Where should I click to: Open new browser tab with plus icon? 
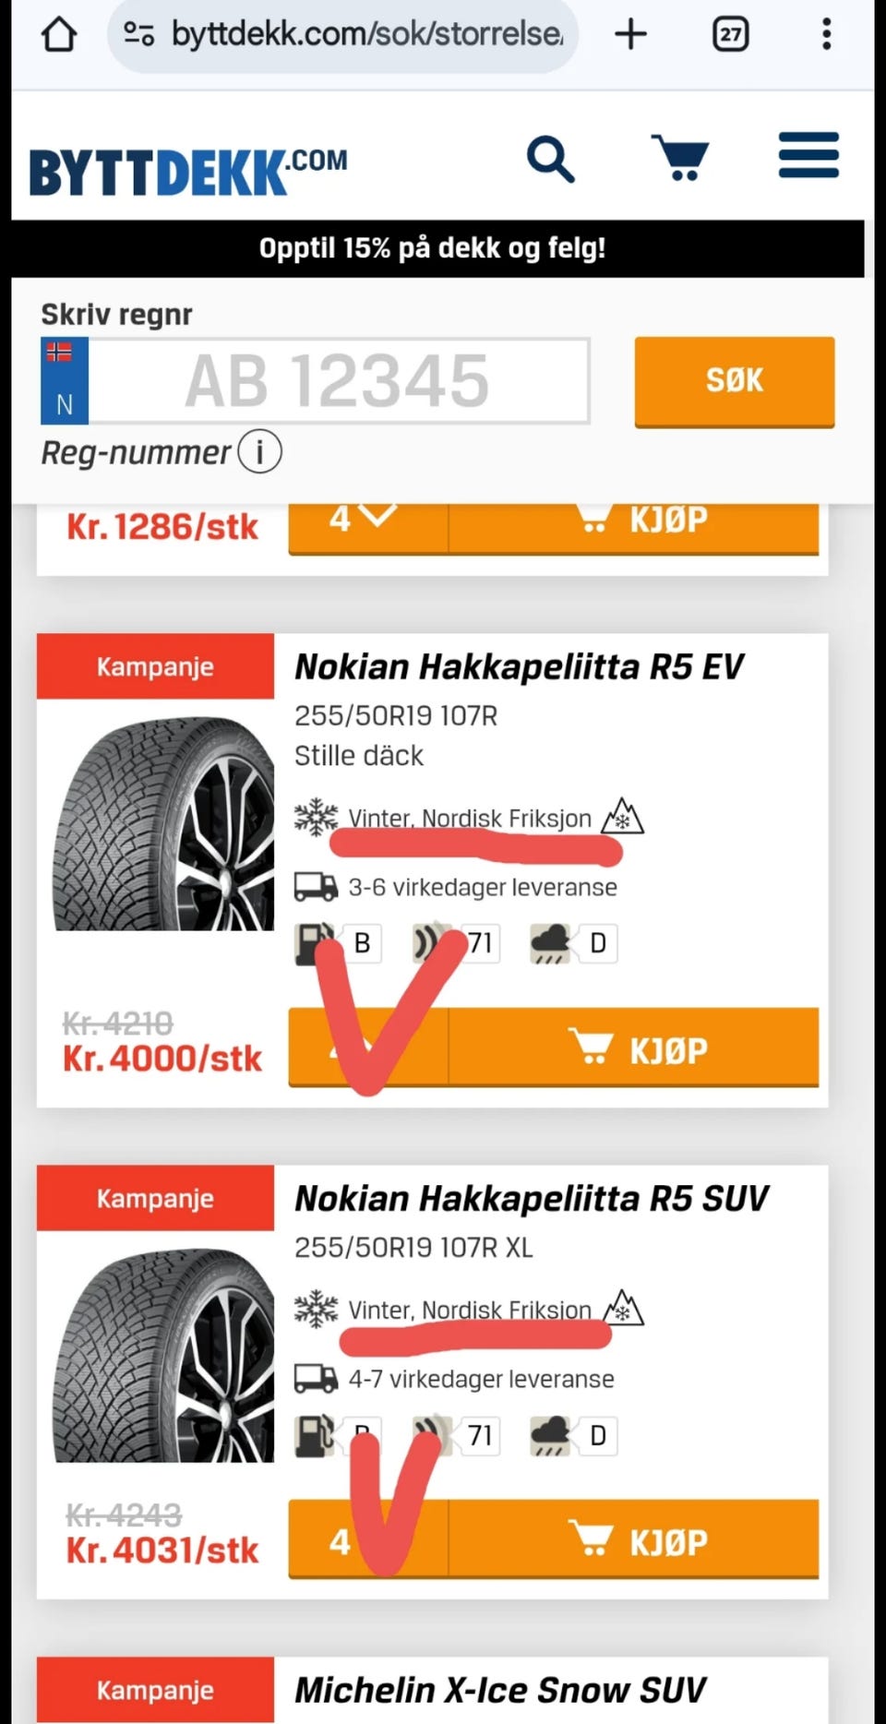coord(631,35)
